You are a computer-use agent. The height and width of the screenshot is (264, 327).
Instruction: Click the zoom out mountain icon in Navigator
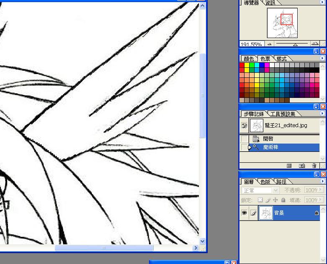269,44
